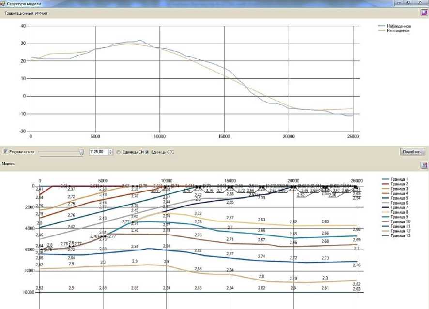The height and width of the screenshot is (309, 429).
Task: Click the save icon in Гравитационный эффект panel
Action: pyautogui.click(x=424, y=13)
